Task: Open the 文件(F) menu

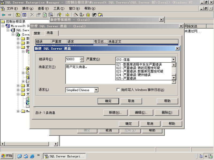Action: coord(12,9)
